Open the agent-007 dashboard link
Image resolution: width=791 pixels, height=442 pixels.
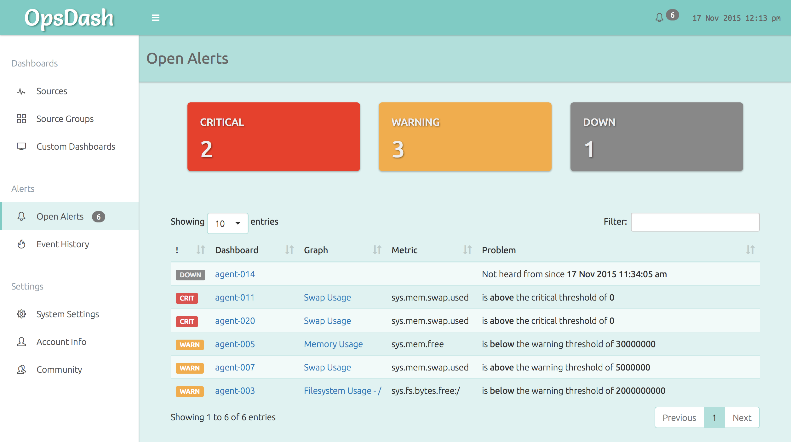[235, 368]
